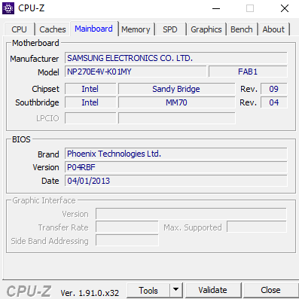This screenshot has height=299, width=299.
Task: Click the Model field NP270E4V-K01MY
Action: click(x=136, y=72)
